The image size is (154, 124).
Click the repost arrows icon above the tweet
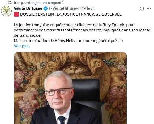point(10,3)
